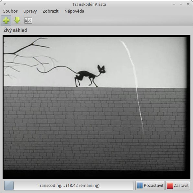The width and height of the screenshot is (193, 193).
Task: Click the Transkodér Arista title bar
Action: point(89,4)
